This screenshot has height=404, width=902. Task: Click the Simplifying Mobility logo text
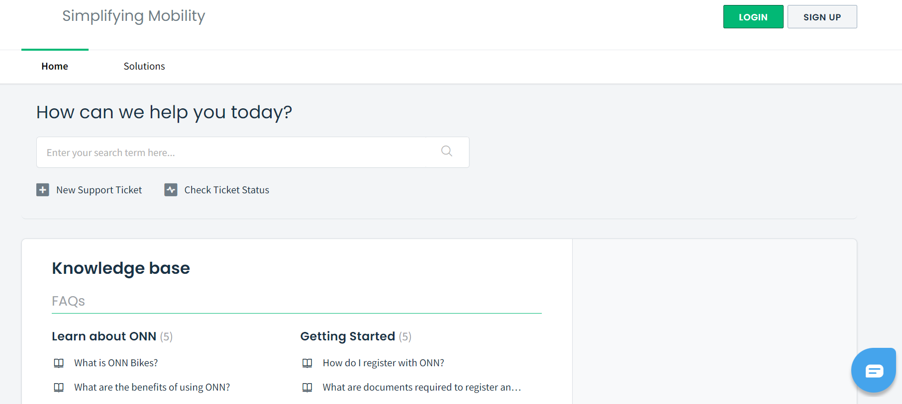133,16
